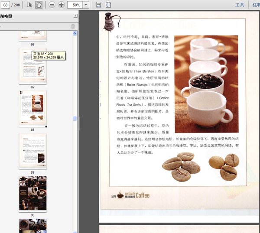Select page 90 thumbnail
This screenshot has width=260, height=233.
pyautogui.click(x=32, y=193)
